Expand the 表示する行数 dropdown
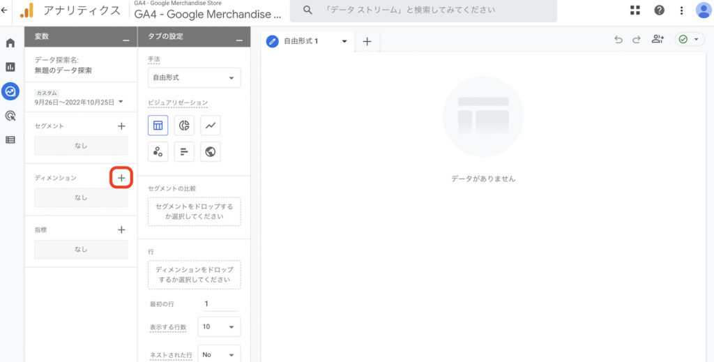 coord(218,326)
